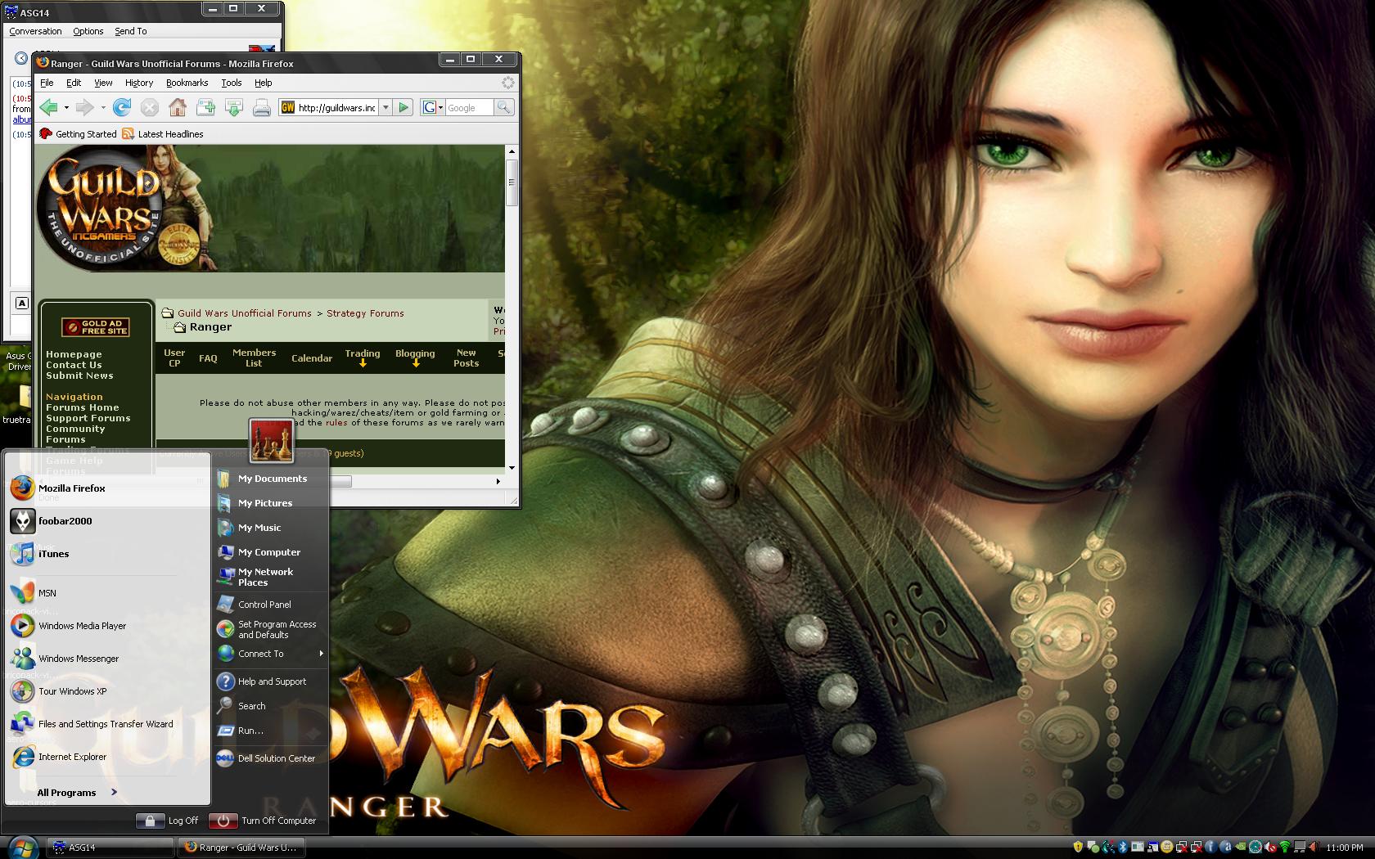Click Forums Home in the sidebar
Viewport: 1375px width, 859px height.
tap(83, 407)
